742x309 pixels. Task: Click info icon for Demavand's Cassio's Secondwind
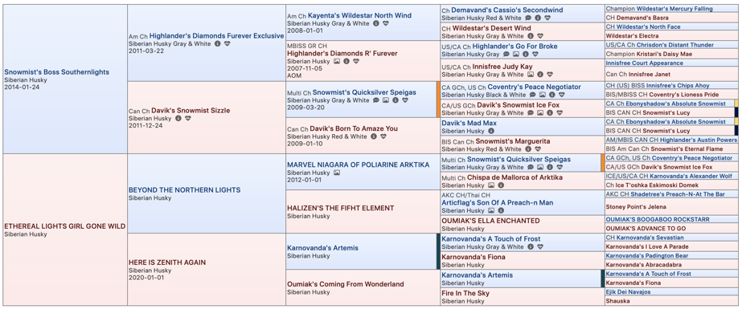tap(538, 18)
